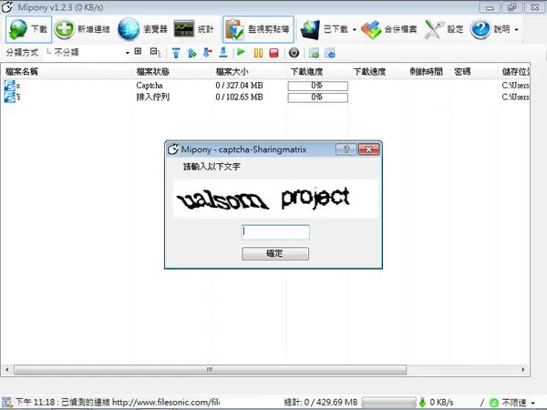
Task: Open the 分類方式 grouping dropdown
Action: point(88,53)
